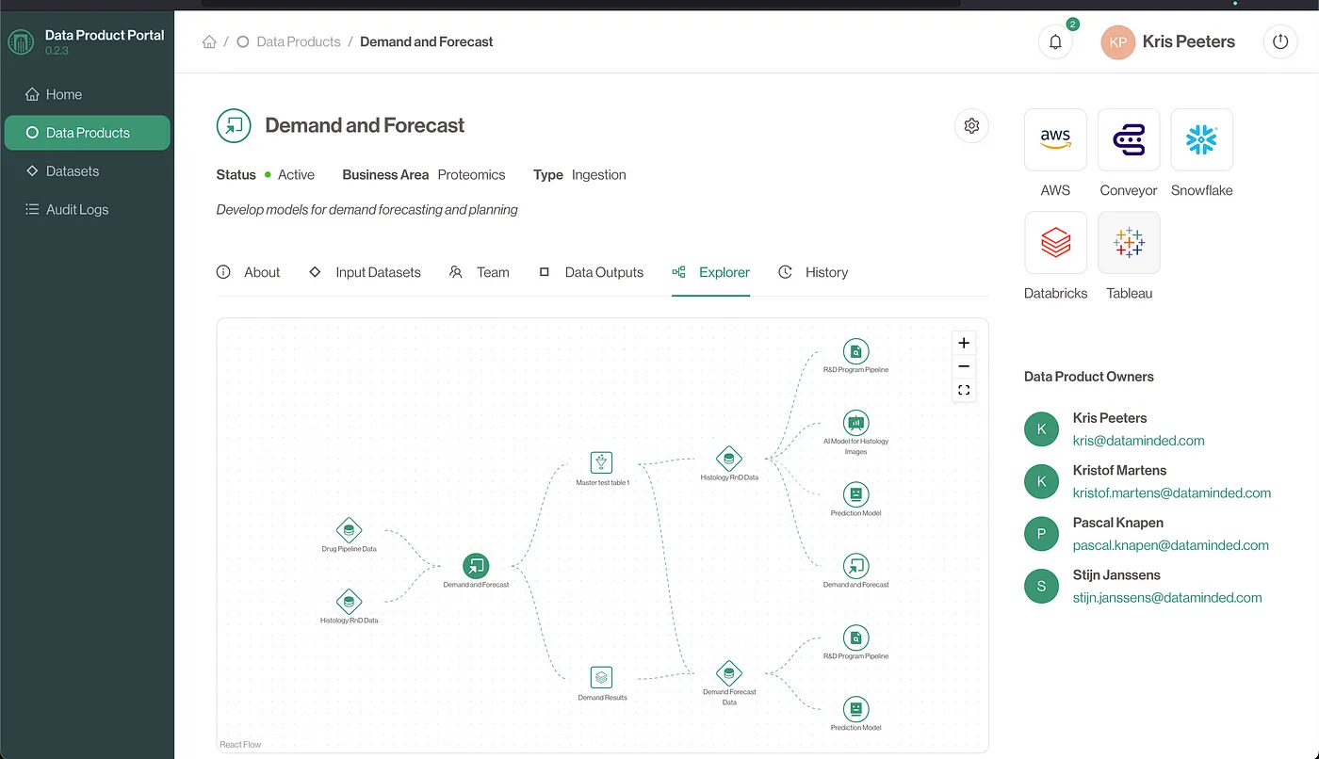Email kristof.martens@dataminded.com
The width and height of the screenshot is (1319, 759).
pos(1172,493)
